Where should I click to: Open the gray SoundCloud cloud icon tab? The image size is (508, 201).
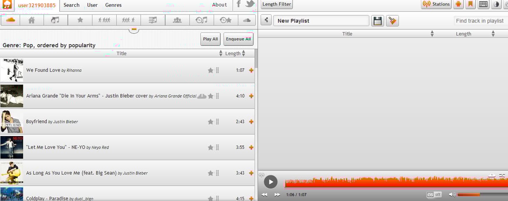point(247,20)
